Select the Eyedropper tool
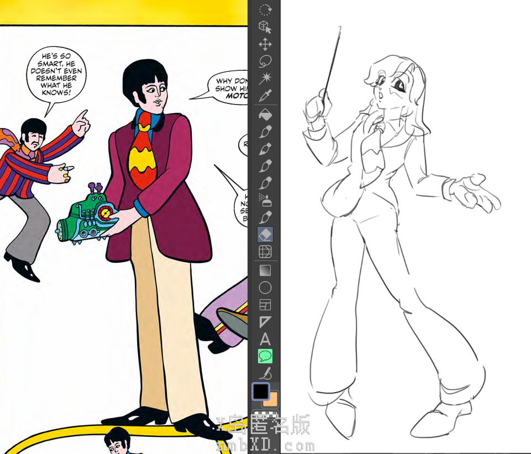The width and height of the screenshot is (531, 454). pos(265,95)
